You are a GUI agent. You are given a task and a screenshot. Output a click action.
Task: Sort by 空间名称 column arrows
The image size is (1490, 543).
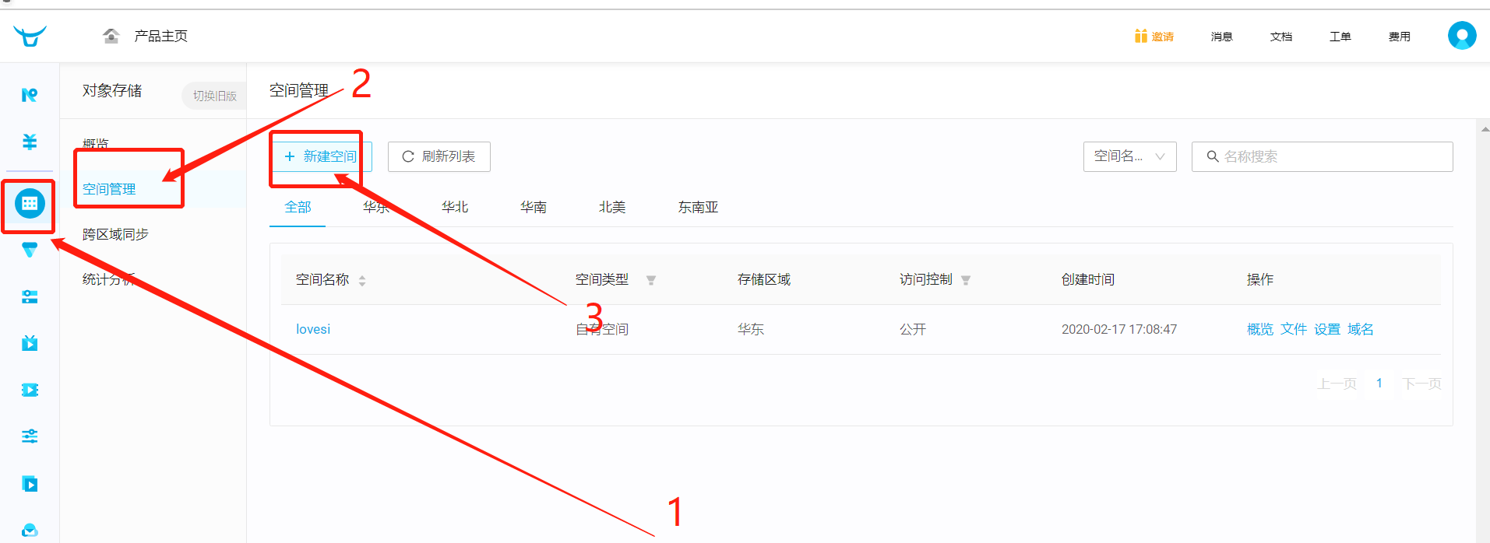362,280
